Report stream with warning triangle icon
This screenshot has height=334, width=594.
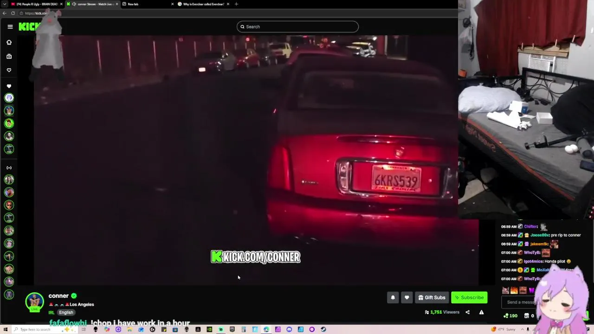(x=481, y=312)
